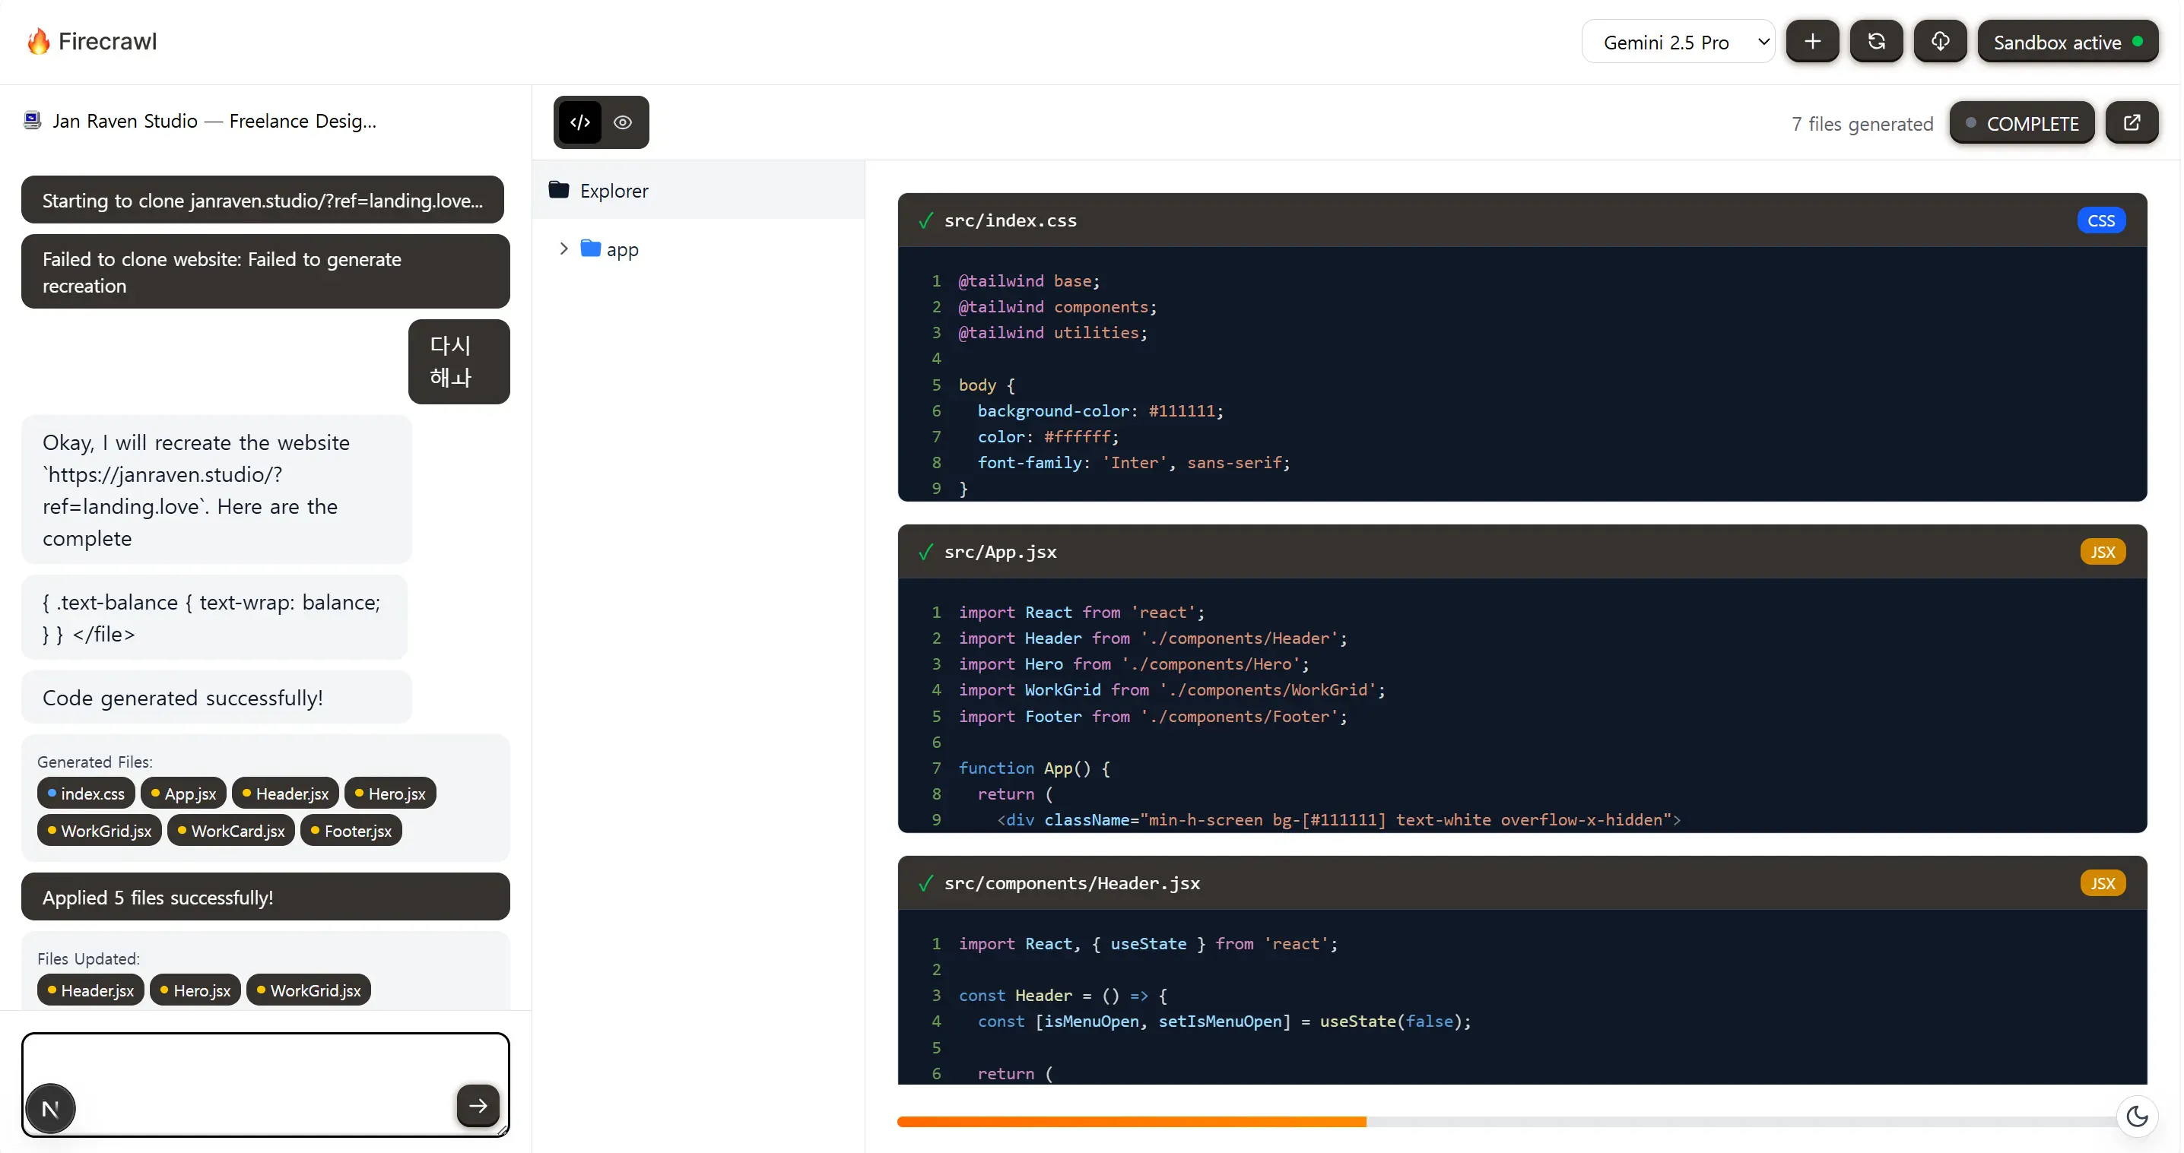Click the CSS badge on src/index.css
This screenshot has width=2184, height=1153.
[2100, 220]
